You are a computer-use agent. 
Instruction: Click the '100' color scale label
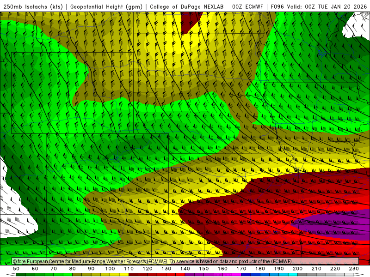pos(110,269)
